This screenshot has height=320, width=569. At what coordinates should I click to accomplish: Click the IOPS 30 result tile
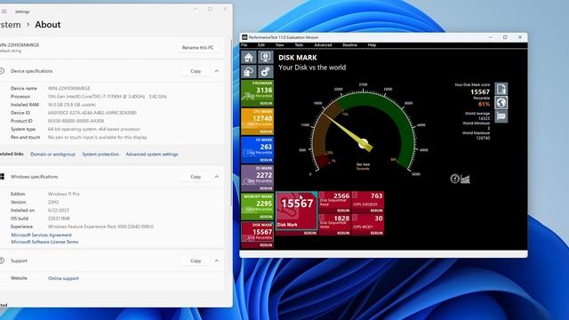(367, 222)
